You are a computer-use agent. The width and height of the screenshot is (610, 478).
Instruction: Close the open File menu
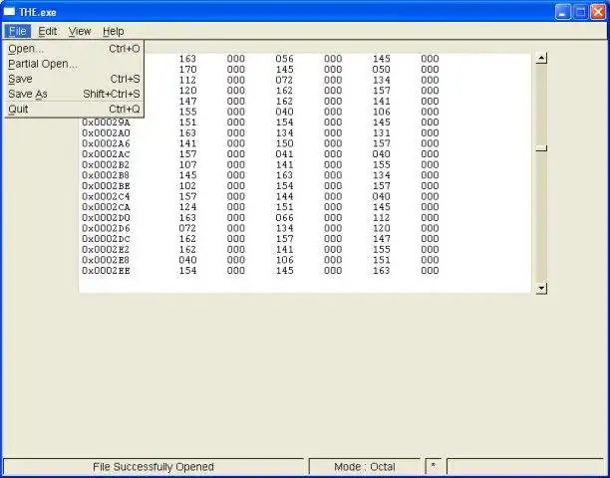[x=18, y=31]
